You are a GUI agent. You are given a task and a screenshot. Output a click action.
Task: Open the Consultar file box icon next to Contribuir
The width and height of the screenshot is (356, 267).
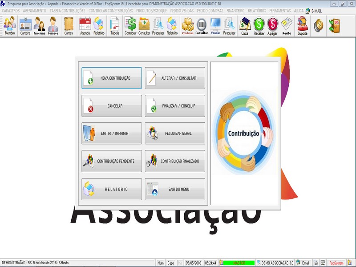[x=144, y=26]
